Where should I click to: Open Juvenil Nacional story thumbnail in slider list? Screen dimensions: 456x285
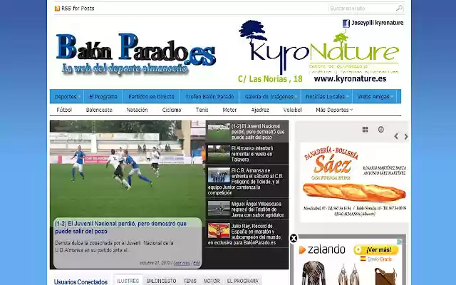tap(219, 131)
